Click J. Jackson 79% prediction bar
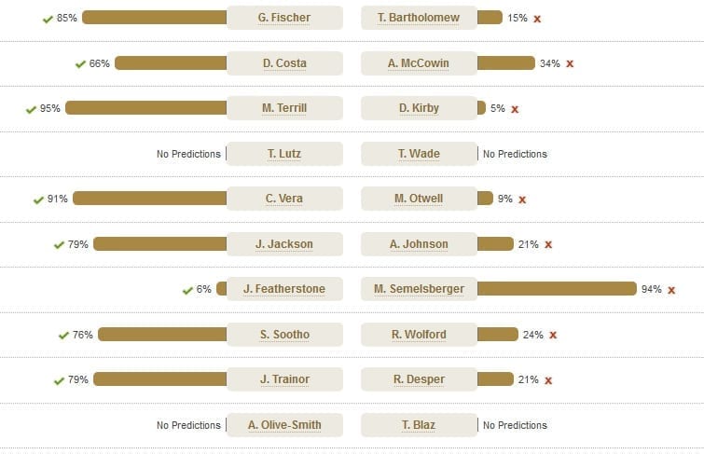 tap(159, 244)
